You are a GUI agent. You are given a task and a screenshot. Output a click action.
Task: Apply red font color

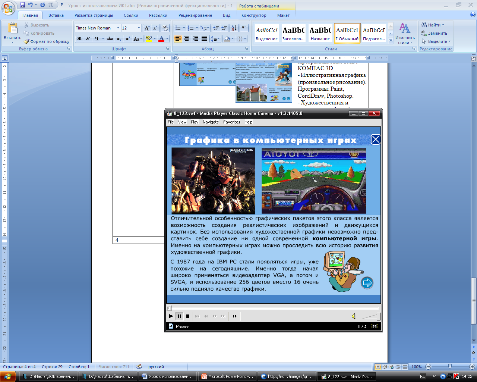coord(161,39)
